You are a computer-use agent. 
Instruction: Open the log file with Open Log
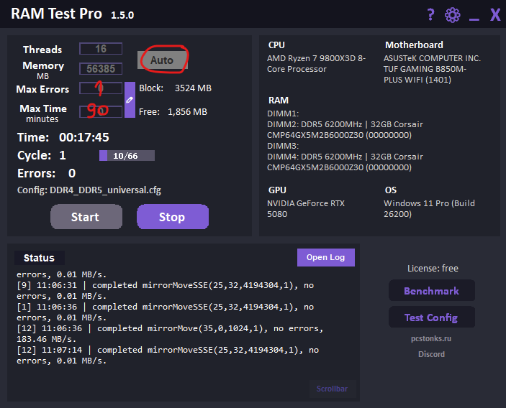click(x=326, y=257)
